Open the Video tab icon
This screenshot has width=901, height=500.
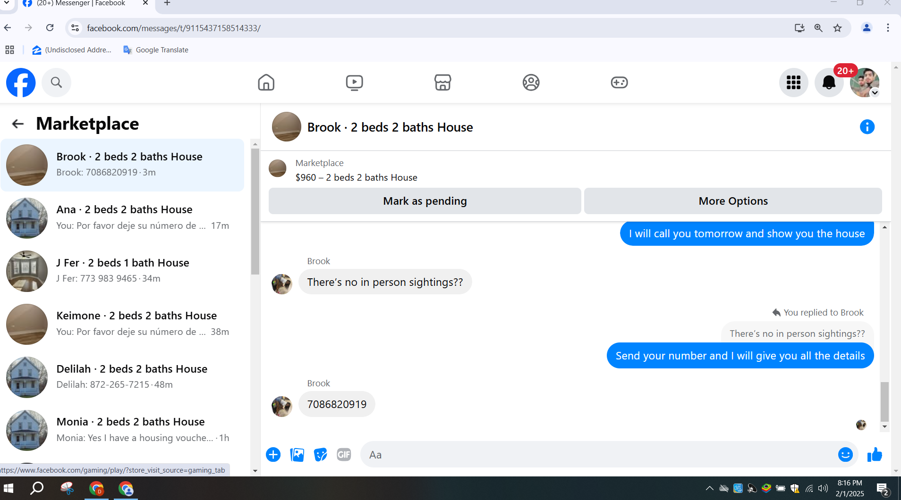354,83
